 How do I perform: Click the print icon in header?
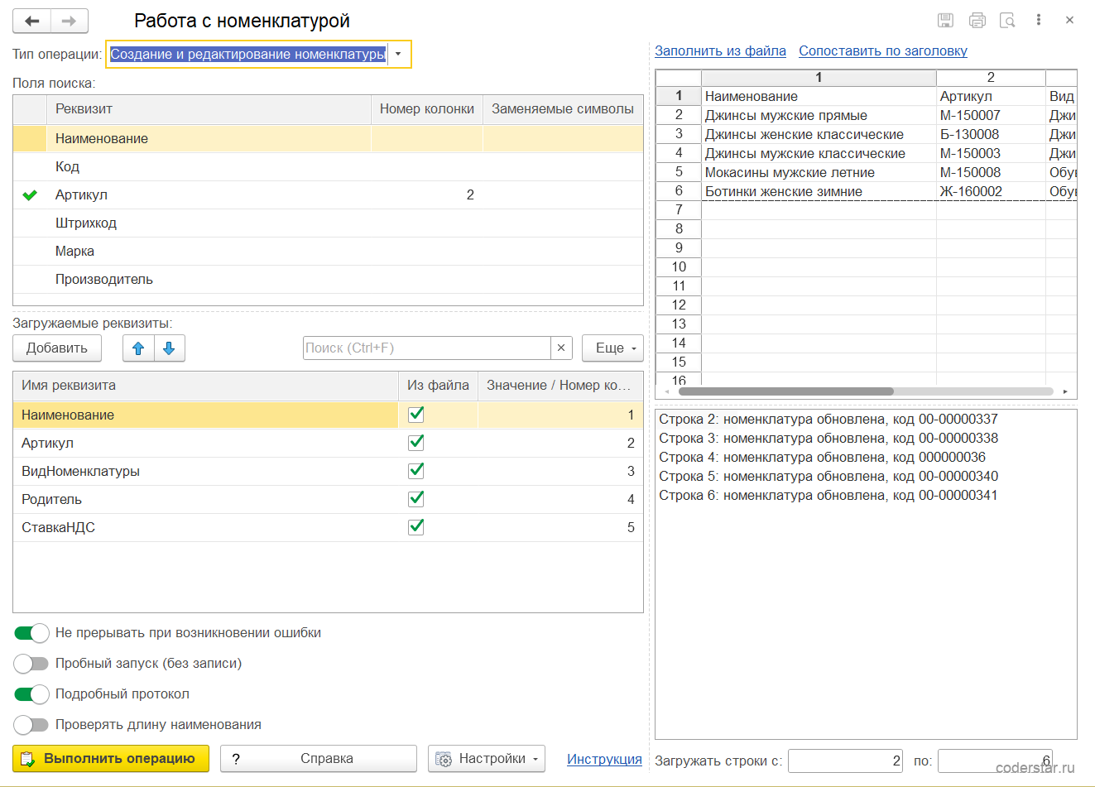coord(977,21)
